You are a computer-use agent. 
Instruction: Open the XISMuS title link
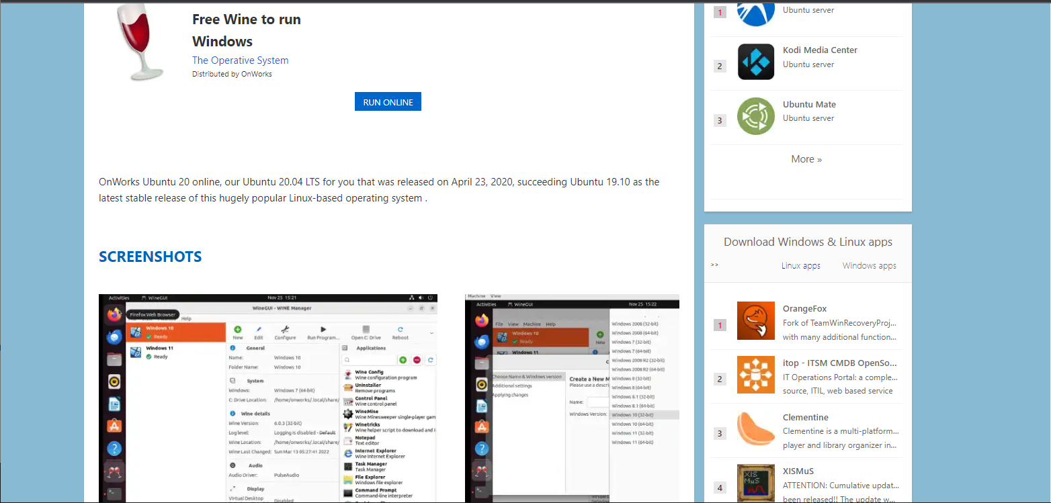798,471
